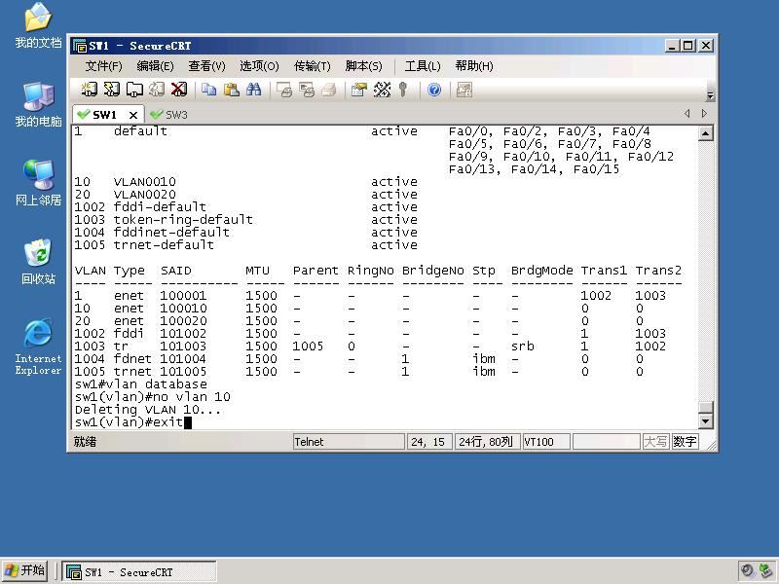779x584 pixels.
Task: Click the Connect in Tab icon
Action: (134, 90)
